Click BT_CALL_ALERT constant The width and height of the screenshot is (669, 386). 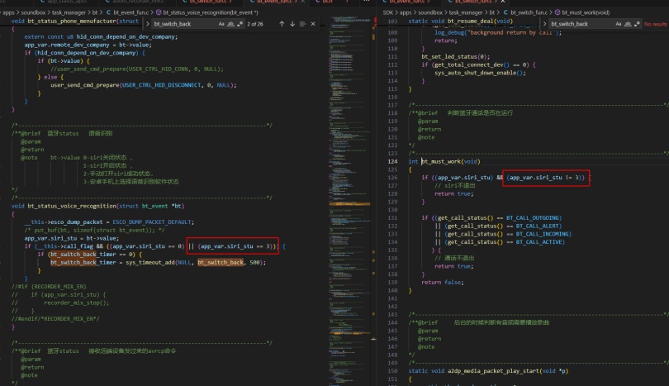[x=539, y=226]
